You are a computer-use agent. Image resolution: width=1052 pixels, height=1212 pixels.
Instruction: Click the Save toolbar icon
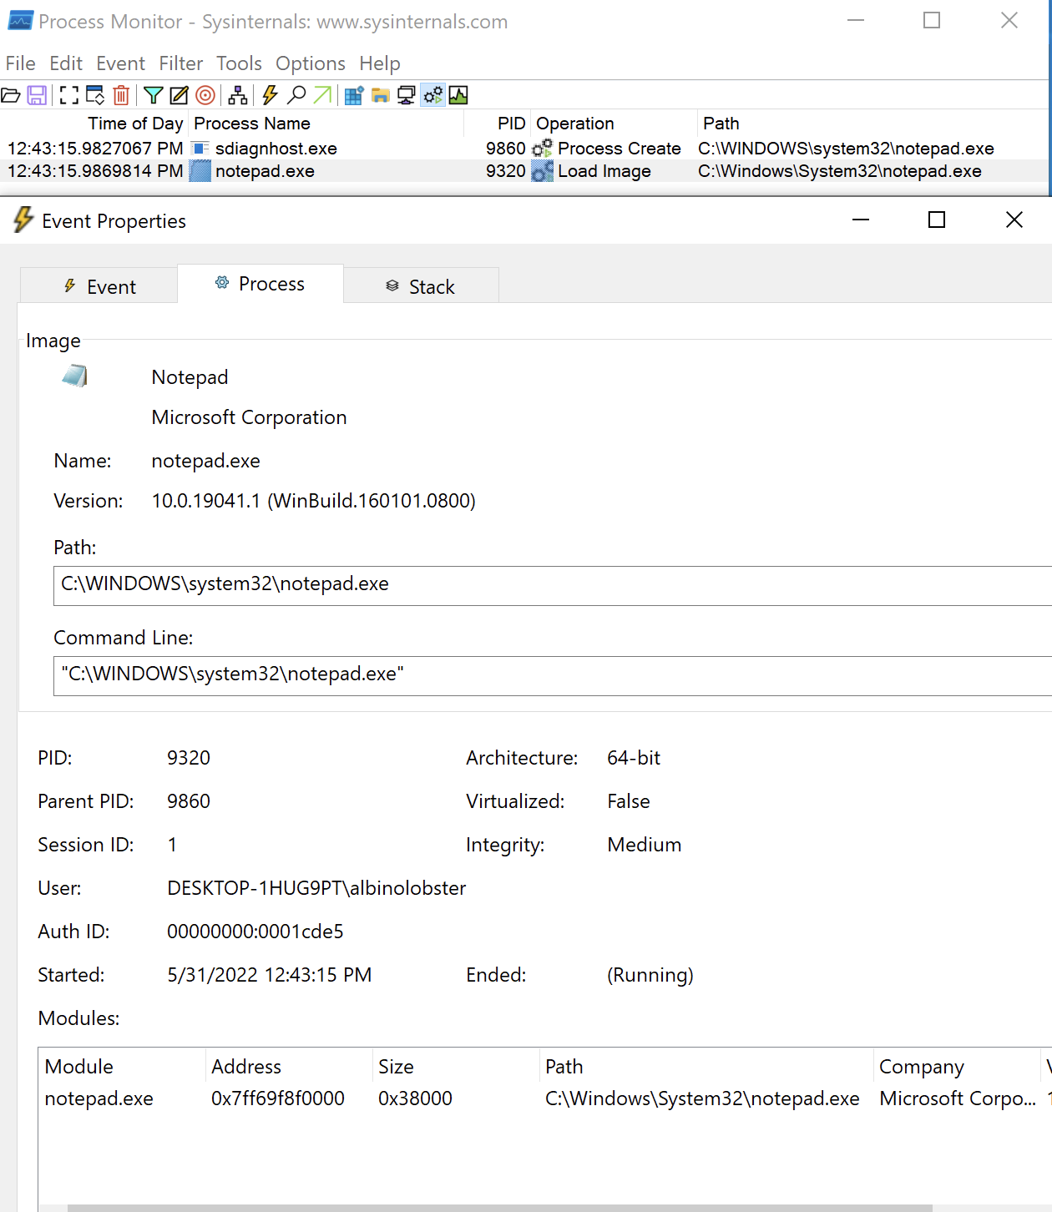tap(37, 95)
